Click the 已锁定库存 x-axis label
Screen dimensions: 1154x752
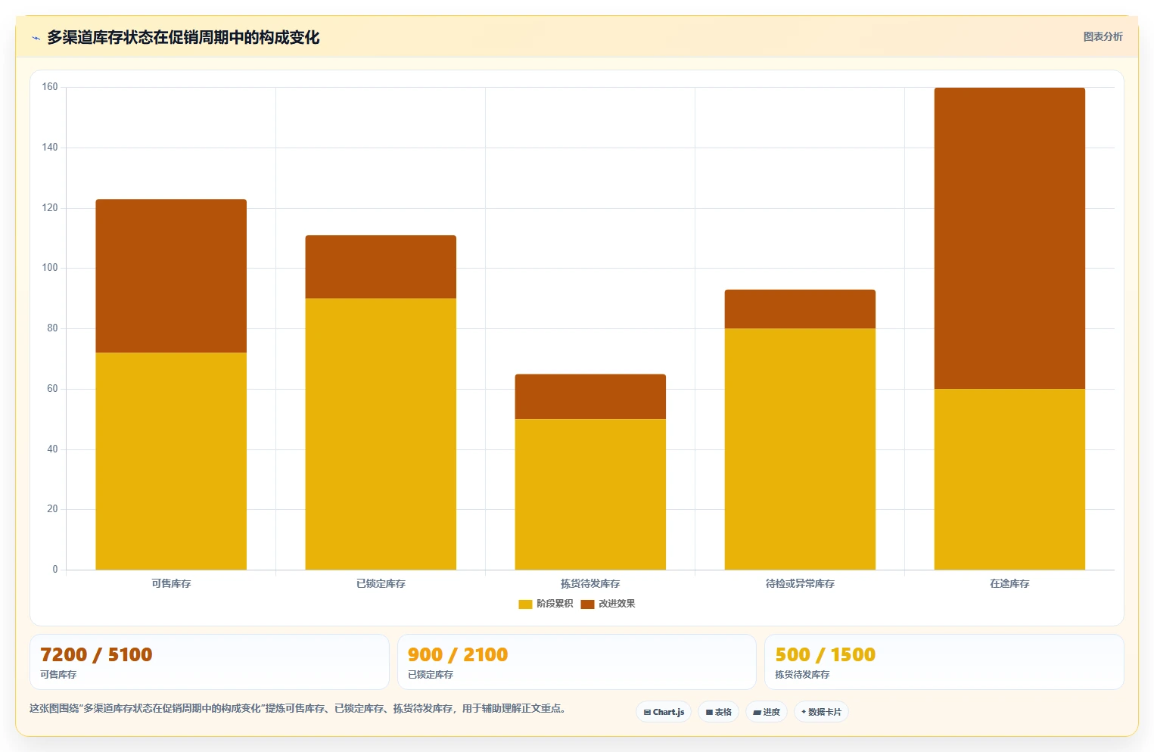[381, 583]
